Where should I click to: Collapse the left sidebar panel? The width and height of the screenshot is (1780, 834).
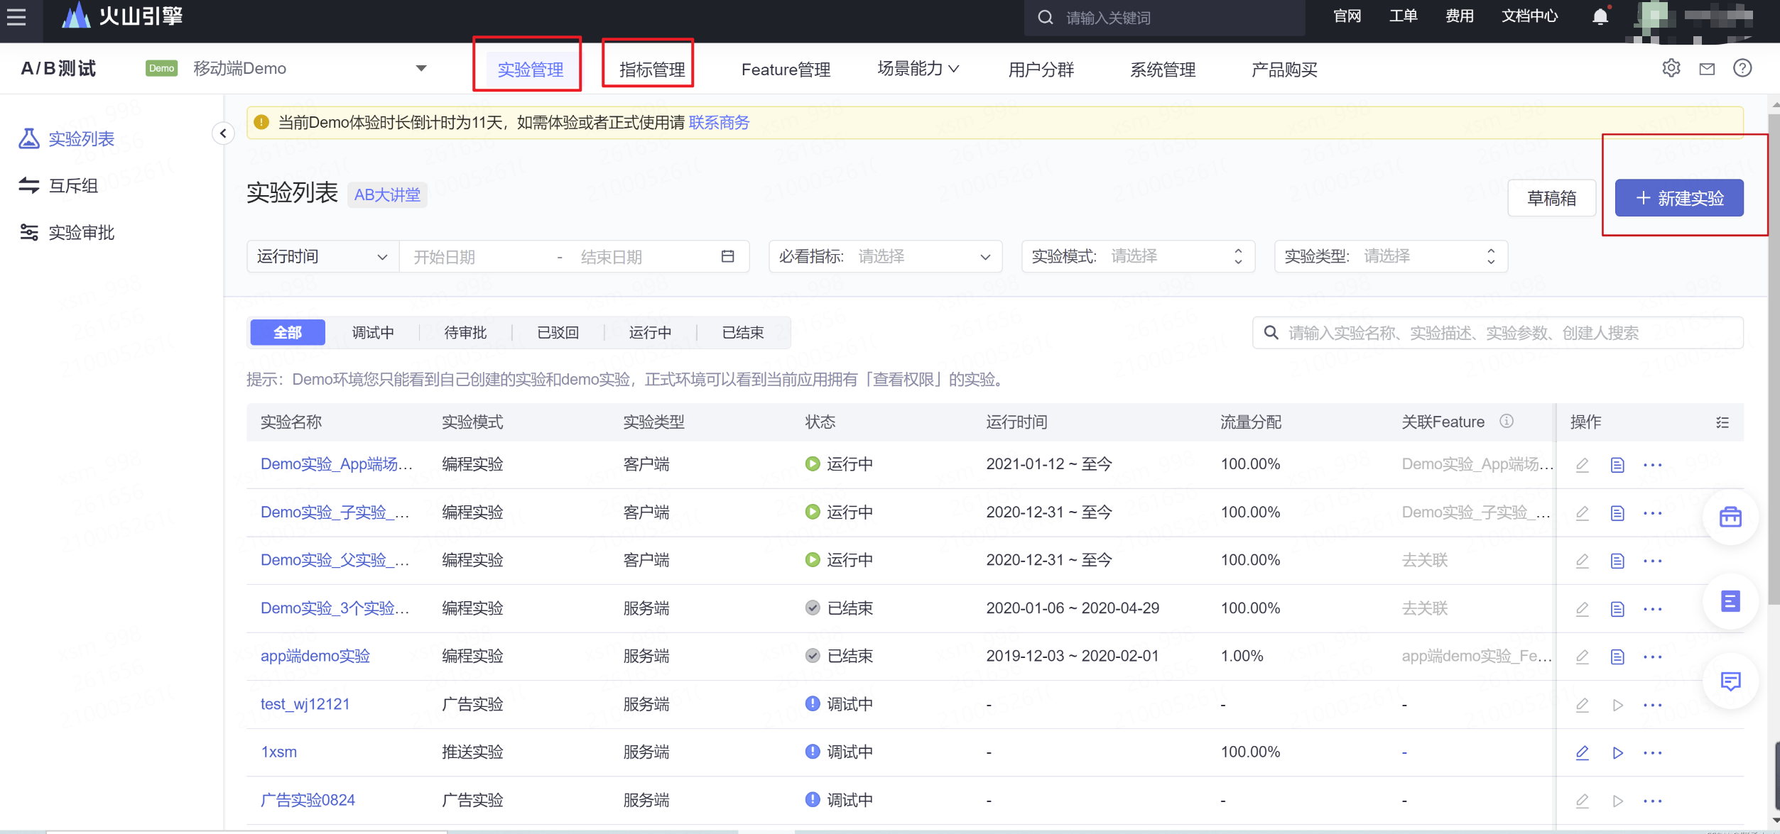point(223,133)
